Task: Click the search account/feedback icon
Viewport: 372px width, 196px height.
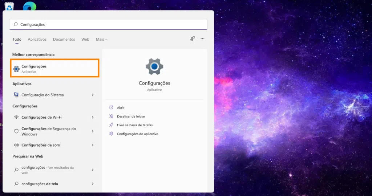Action: 193,38
